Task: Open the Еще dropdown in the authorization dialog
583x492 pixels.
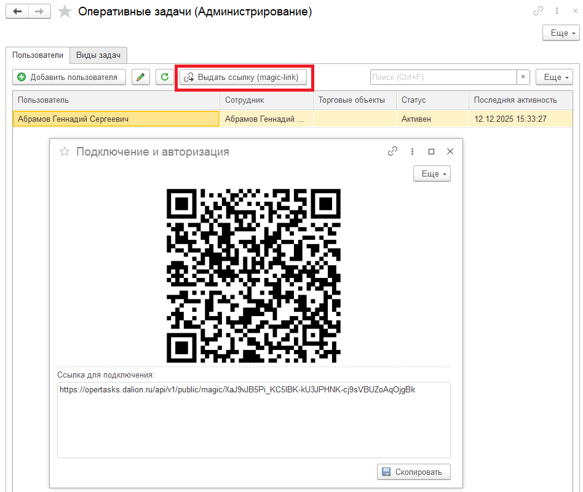Action: 432,173
